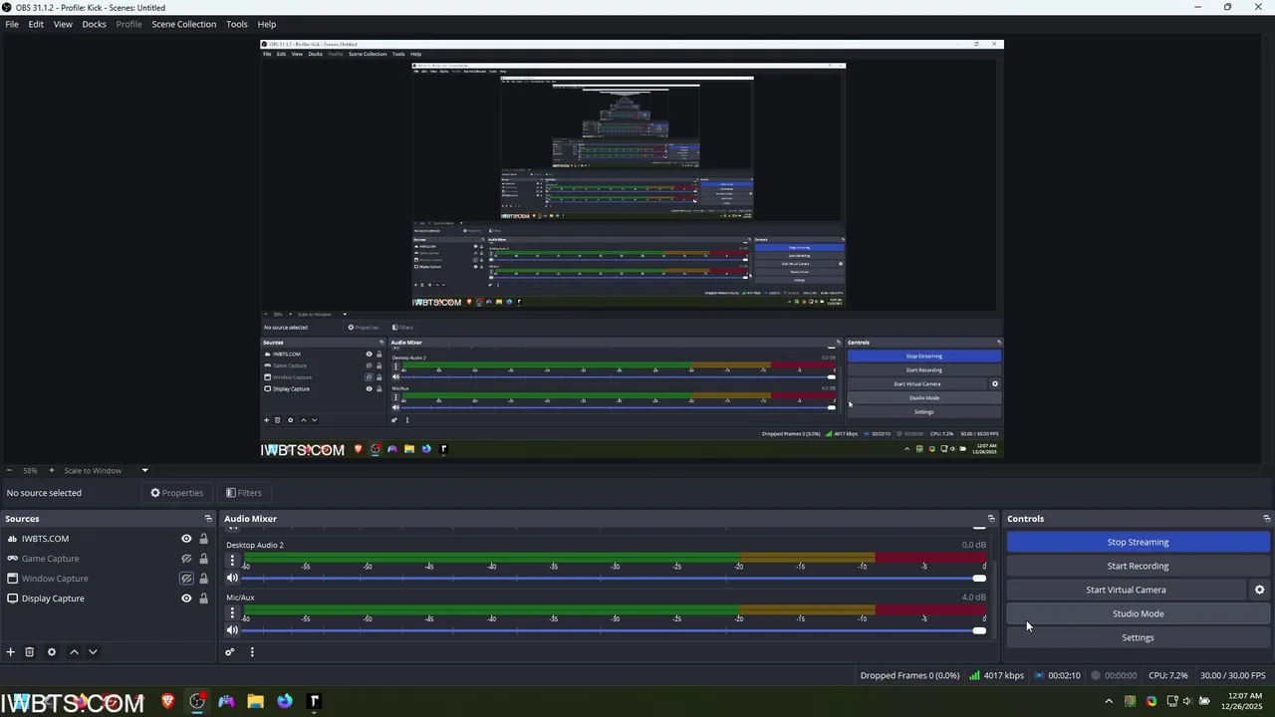Pop out the Sources dock
1275x717 pixels.
click(x=208, y=519)
